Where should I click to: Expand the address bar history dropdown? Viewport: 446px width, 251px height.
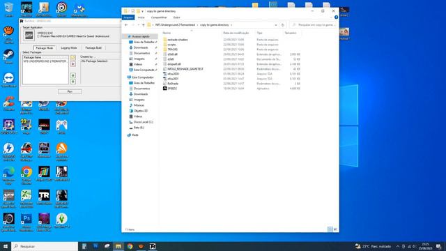(x=276, y=25)
